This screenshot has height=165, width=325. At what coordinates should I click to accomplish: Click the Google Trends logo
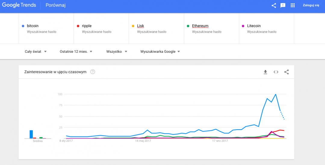[19, 5]
